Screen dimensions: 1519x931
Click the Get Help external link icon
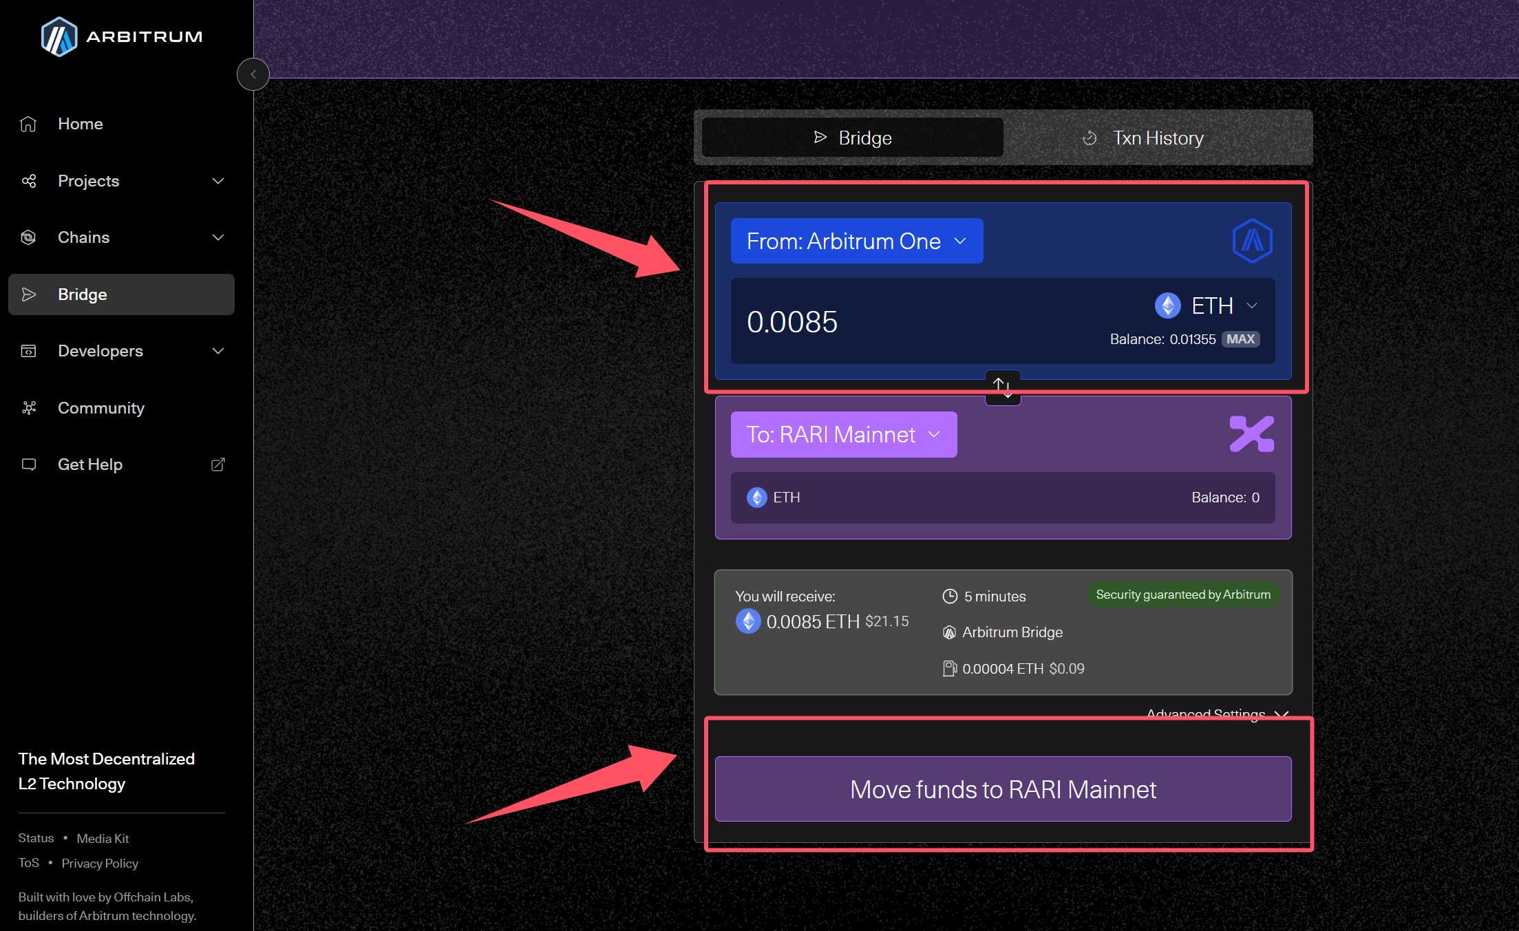coord(217,464)
